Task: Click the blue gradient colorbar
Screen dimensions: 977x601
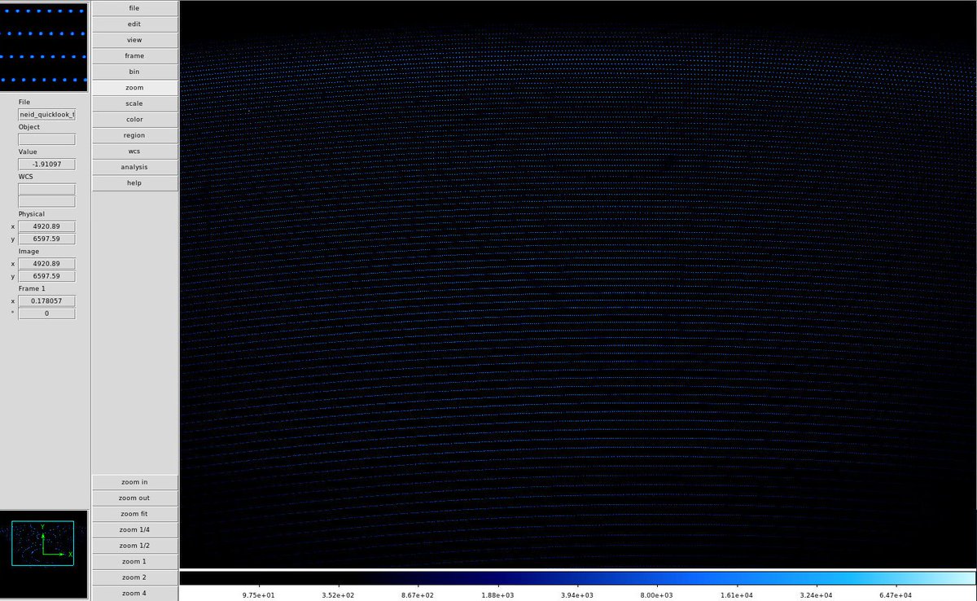Action: point(576,577)
